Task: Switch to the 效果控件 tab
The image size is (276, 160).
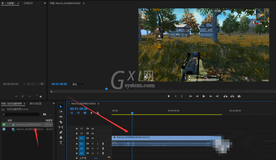Action: pyautogui.click(x=28, y=3)
